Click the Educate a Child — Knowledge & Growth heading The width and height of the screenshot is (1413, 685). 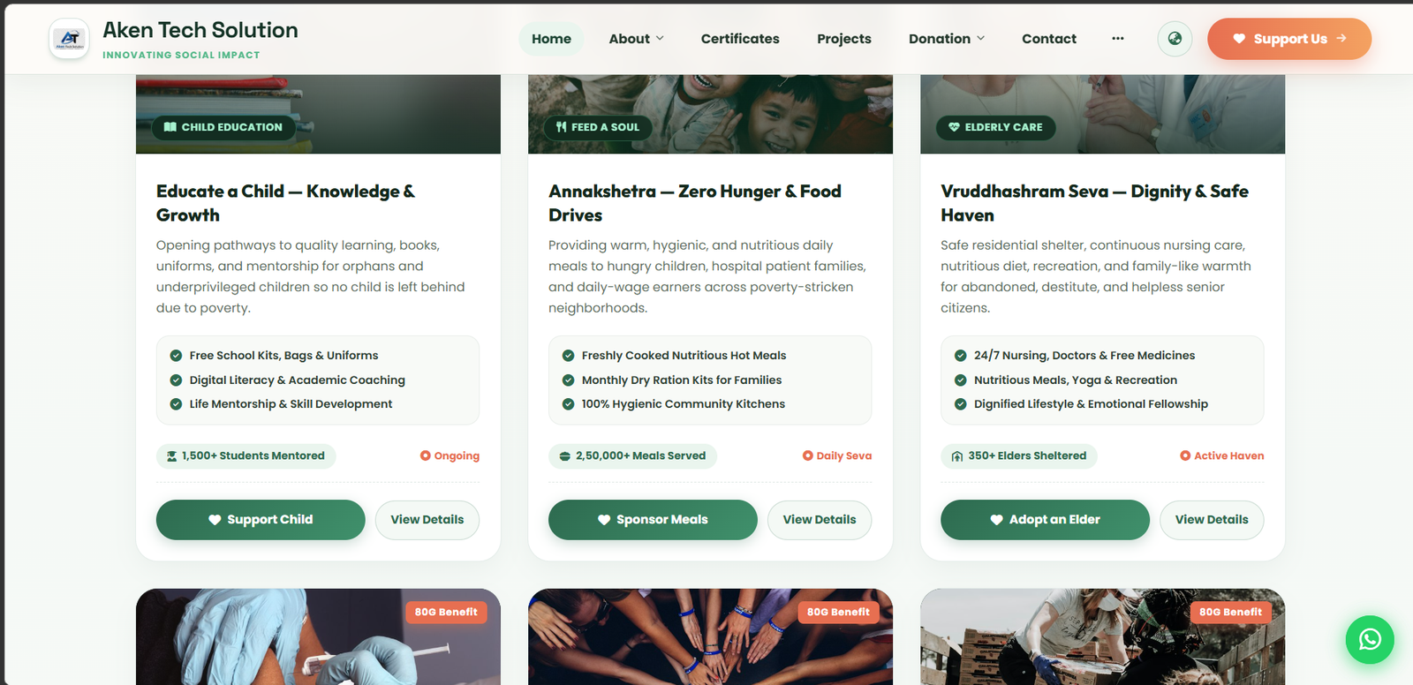tap(285, 203)
